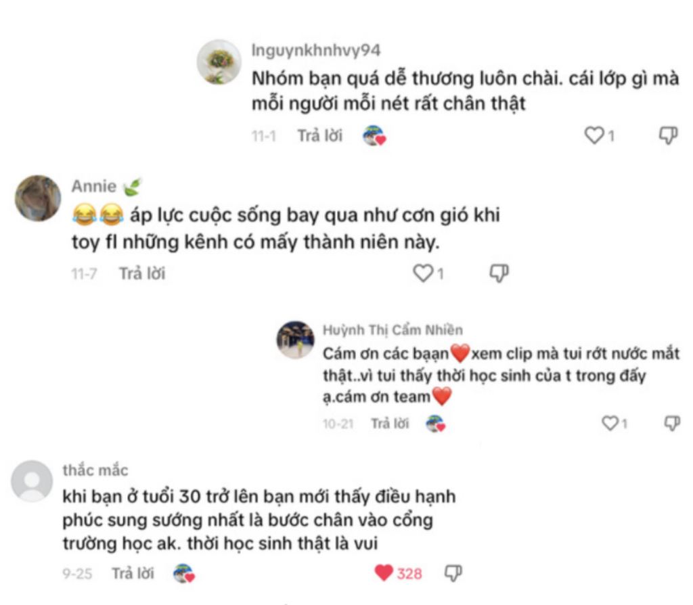Dislike the lnguynkhnhvy94 comment
Viewport: 693px width, 605px height.
tap(668, 135)
